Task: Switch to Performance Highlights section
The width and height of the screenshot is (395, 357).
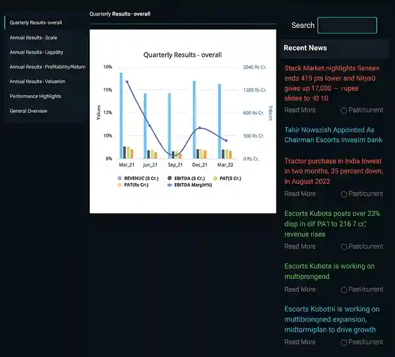Action: pos(35,96)
